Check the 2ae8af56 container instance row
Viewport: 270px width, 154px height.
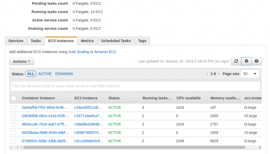(x=14, y=108)
